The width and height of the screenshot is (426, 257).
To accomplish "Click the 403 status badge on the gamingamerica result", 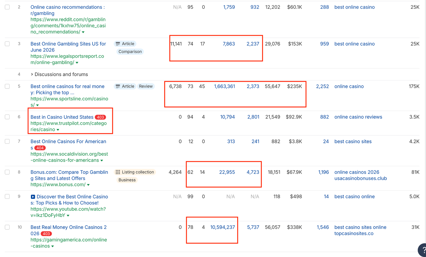I will [x=46, y=234].
